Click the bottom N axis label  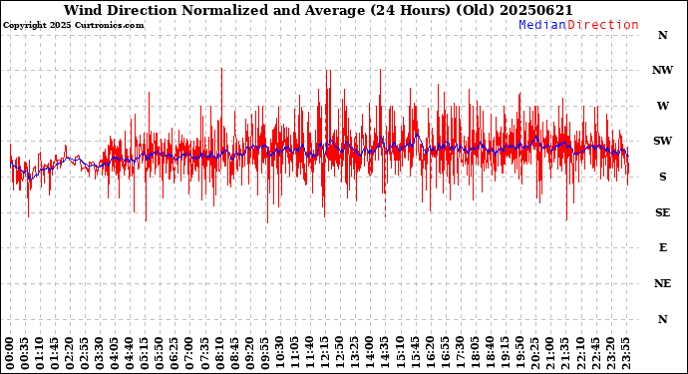pos(662,319)
